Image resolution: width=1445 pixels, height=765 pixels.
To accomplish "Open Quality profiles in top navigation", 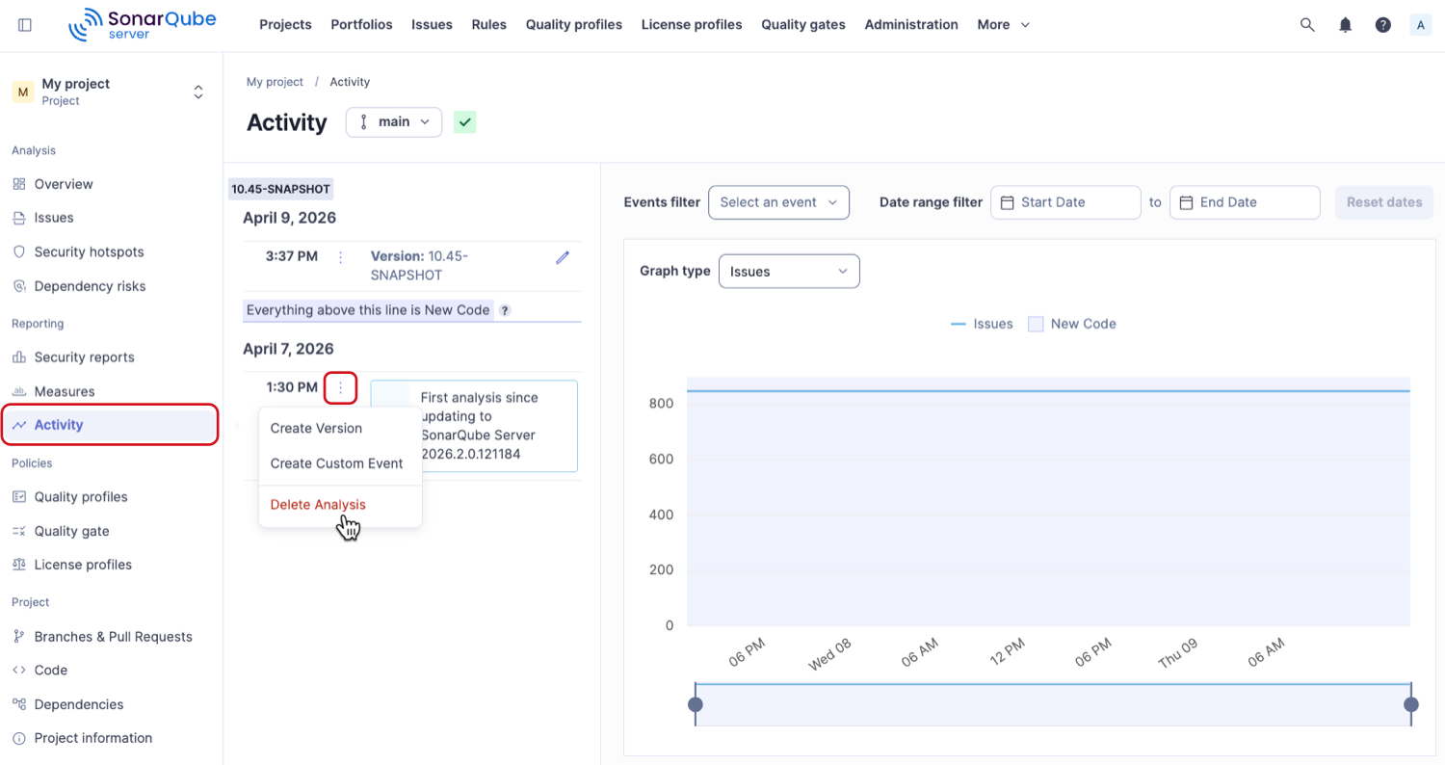I will [574, 25].
